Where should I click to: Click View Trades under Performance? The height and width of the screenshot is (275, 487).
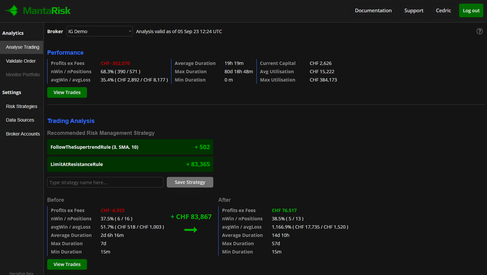pyautogui.click(x=67, y=92)
